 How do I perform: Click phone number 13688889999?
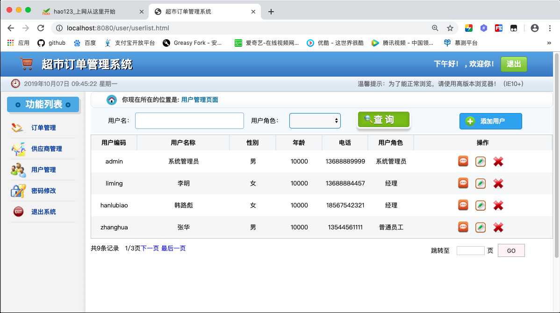click(x=345, y=161)
